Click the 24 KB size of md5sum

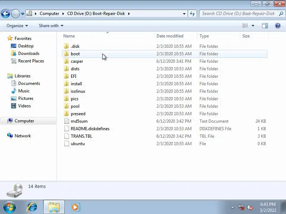pyautogui.click(x=261, y=121)
